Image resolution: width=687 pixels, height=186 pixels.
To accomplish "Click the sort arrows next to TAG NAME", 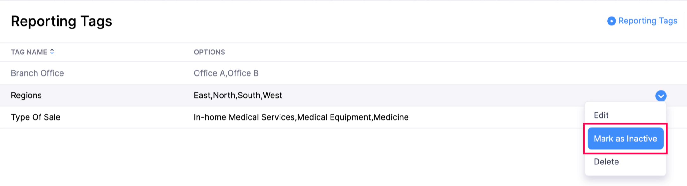I will click(x=52, y=52).
